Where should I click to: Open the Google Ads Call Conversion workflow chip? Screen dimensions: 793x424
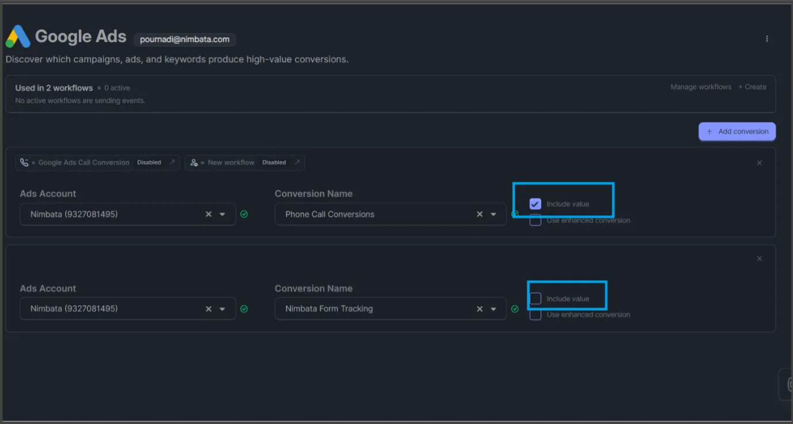(x=98, y=162)
